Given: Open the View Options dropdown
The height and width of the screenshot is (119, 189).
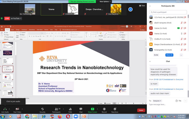Looking at the screenshot, I should [105, 1].
